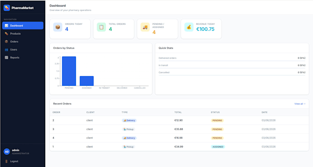313x167 pixels.
Task: Click the Pickup badge on order 3
Action: pos(128,129)
